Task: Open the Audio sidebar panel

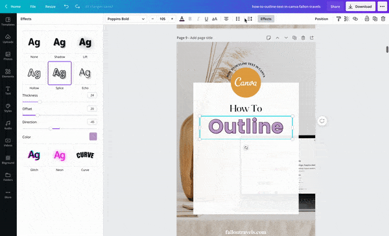Action: 8,125
